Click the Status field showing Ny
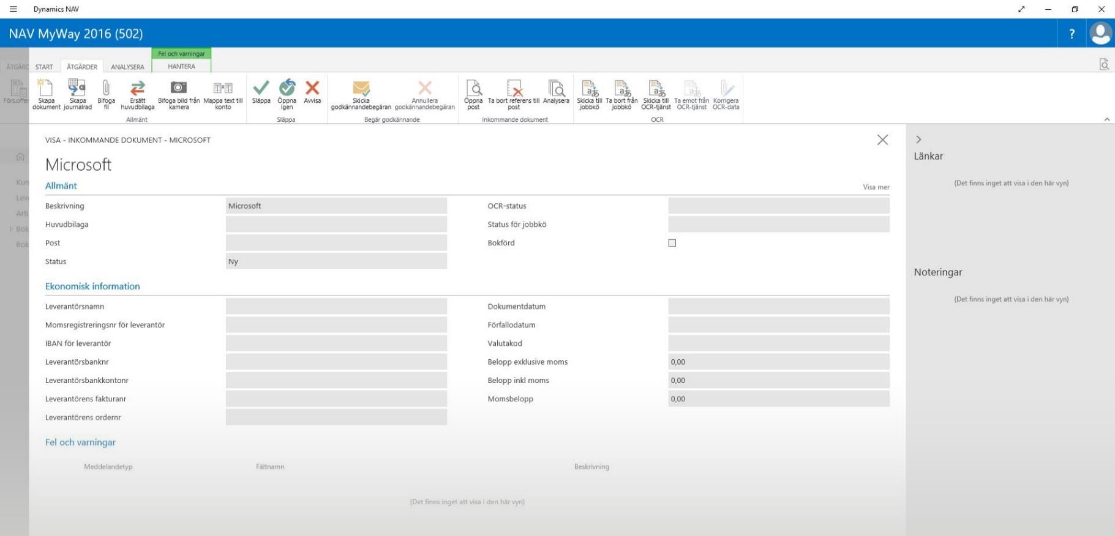The height and width of the screenshot is (536, 1115). (x=336, y=261)
